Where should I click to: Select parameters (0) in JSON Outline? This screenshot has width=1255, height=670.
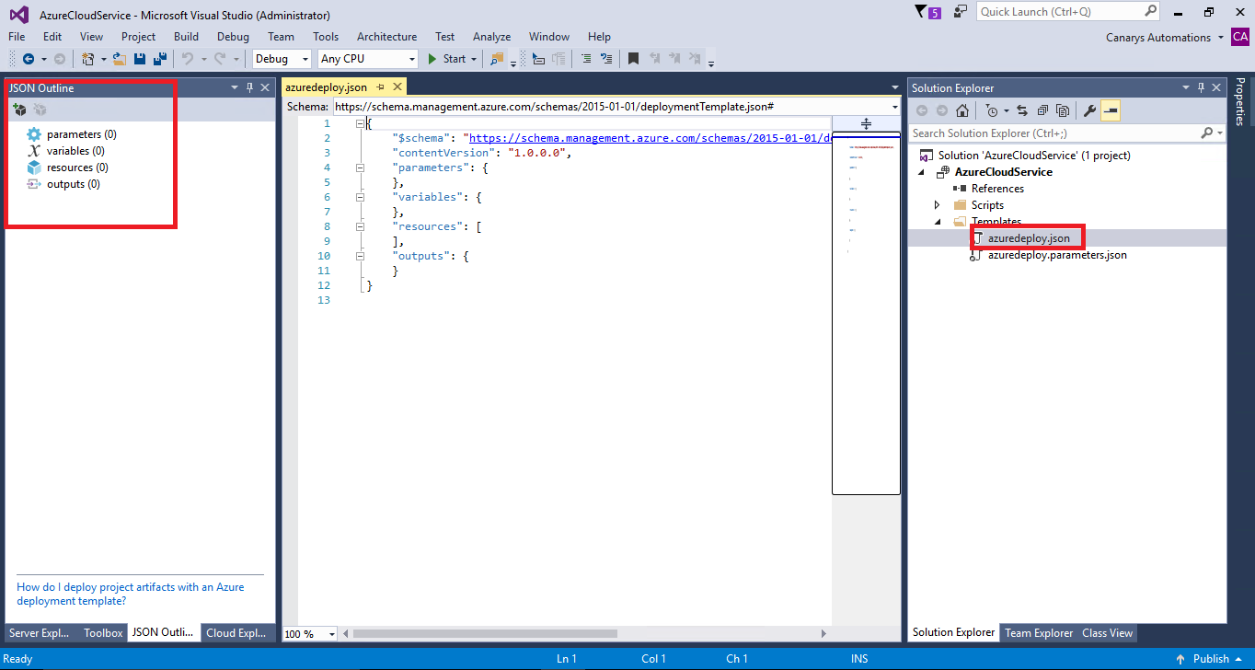pos(81,134)
